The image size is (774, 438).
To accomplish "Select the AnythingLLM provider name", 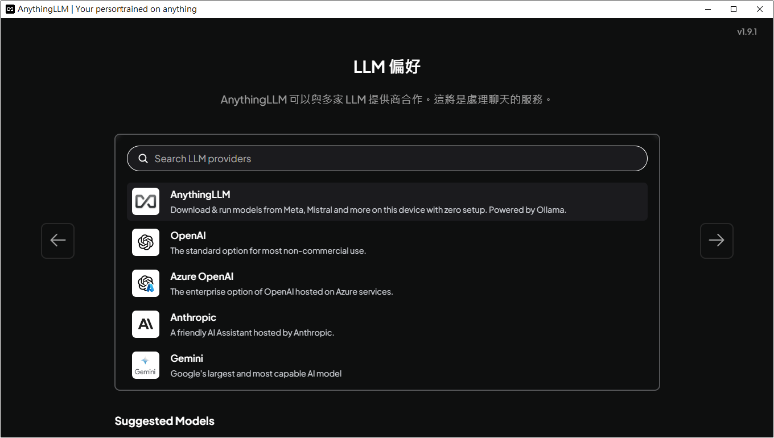I will 200,195.
